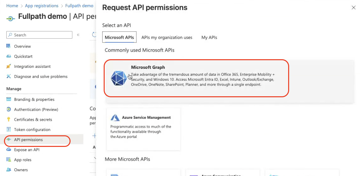Select the Token configuration icon
This screenshot has width=363, height=176.
pos(9,129)
